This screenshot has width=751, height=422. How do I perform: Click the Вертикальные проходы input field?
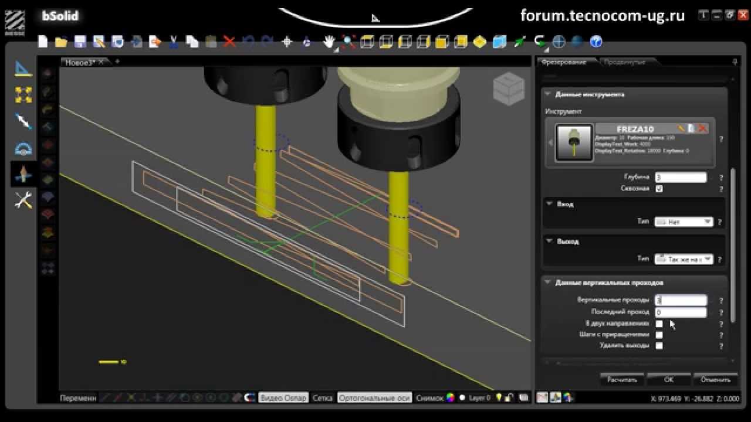681,300
